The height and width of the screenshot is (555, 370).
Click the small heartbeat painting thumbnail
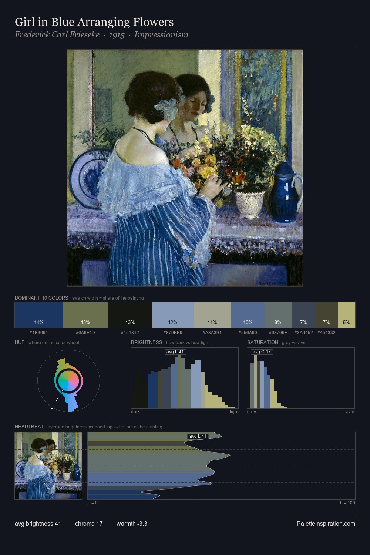click(x=48, y=466)
